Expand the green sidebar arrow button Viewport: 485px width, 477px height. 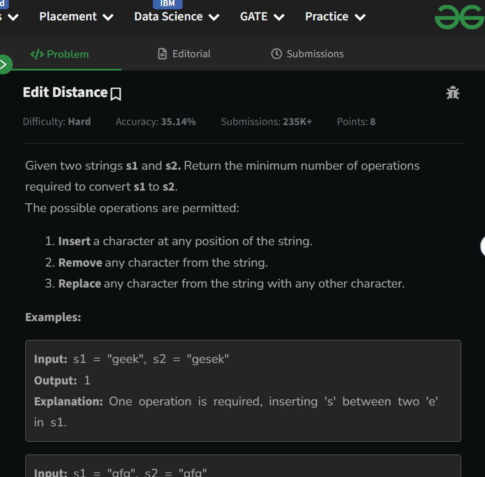click(x=4, y=64)
